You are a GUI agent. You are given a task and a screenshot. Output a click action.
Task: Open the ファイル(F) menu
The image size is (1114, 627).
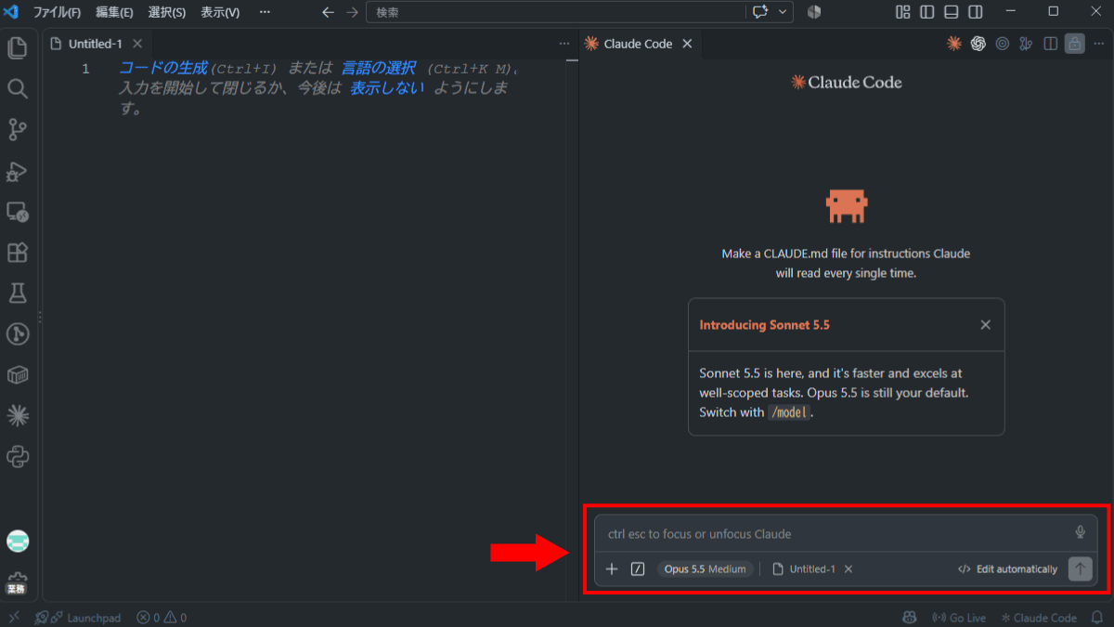[x=57, y=12]
